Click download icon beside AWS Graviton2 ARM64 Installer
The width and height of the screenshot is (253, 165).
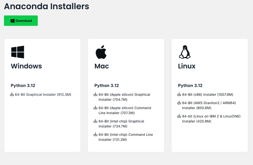coord(179,103)
